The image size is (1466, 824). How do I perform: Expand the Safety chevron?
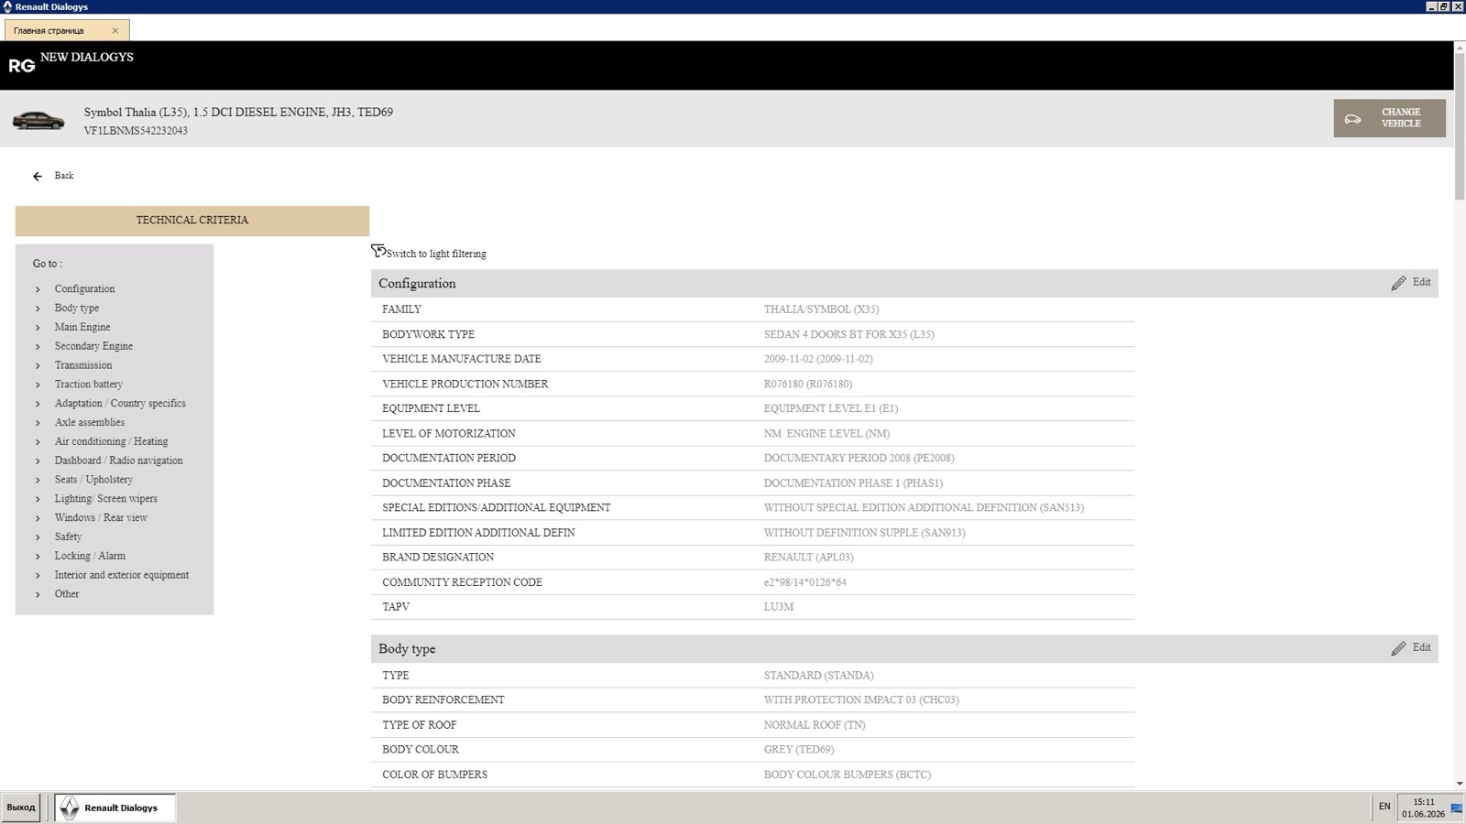pyautogui.click(x=38, y=537)
